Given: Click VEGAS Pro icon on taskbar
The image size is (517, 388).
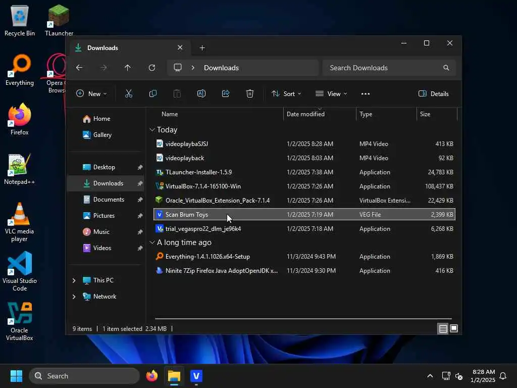Looking at the screenshot, I should coord(196,376).
